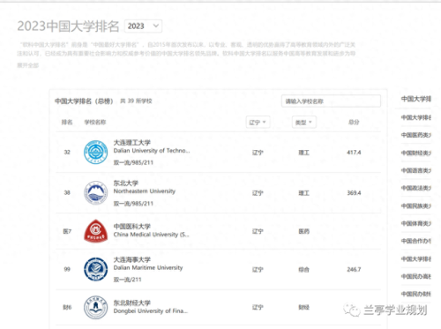
Task: Click total score 246.7
Action: (354, 269)
